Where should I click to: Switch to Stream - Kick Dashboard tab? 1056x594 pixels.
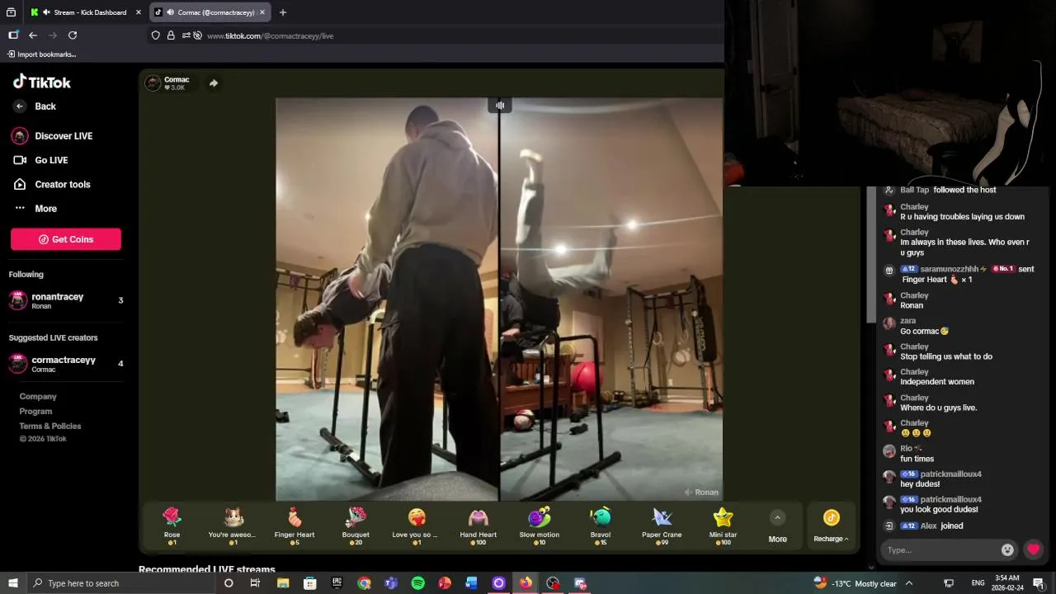(85, 12)
